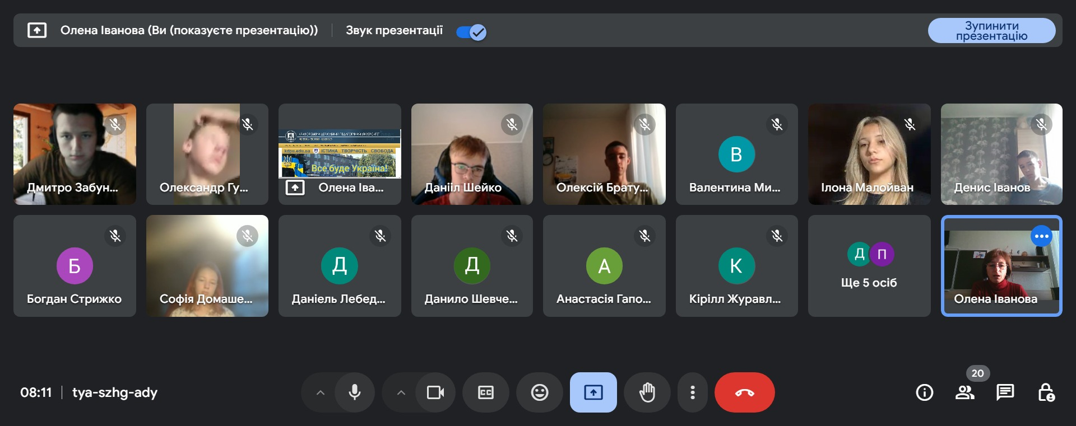Click muted mic icon on Олександр Гу tile
The height and width of the screenshot is (426, 1076).
(x=247, y=124)
